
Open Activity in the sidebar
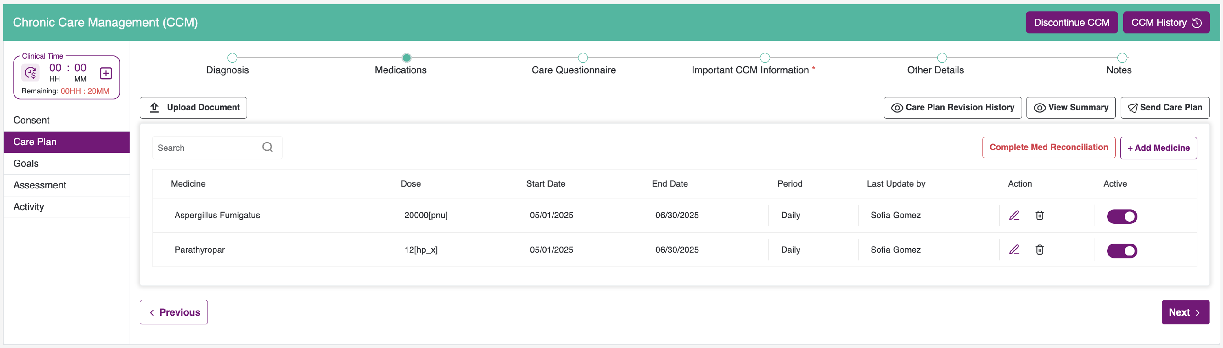tap(66, 207)
